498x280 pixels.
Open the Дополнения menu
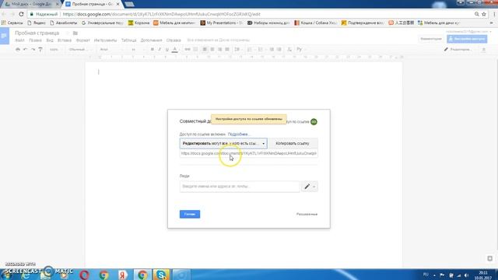(151, 40)
